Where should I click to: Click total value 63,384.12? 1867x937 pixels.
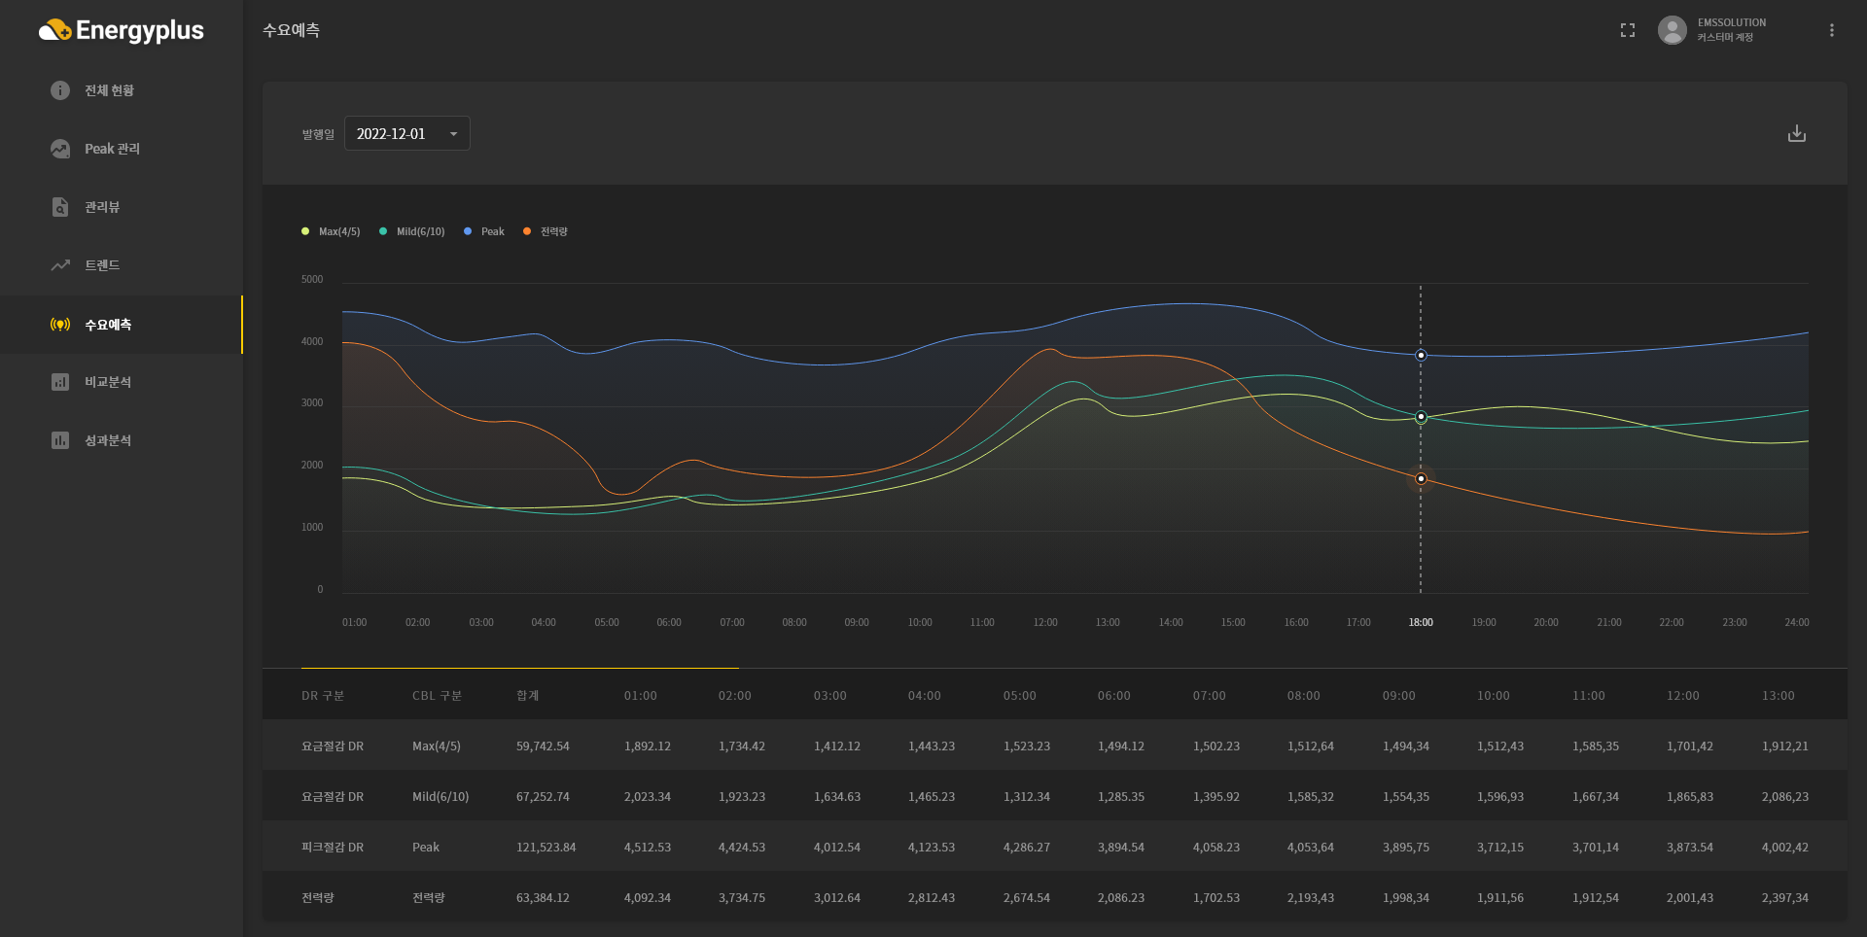click(543, 898)
